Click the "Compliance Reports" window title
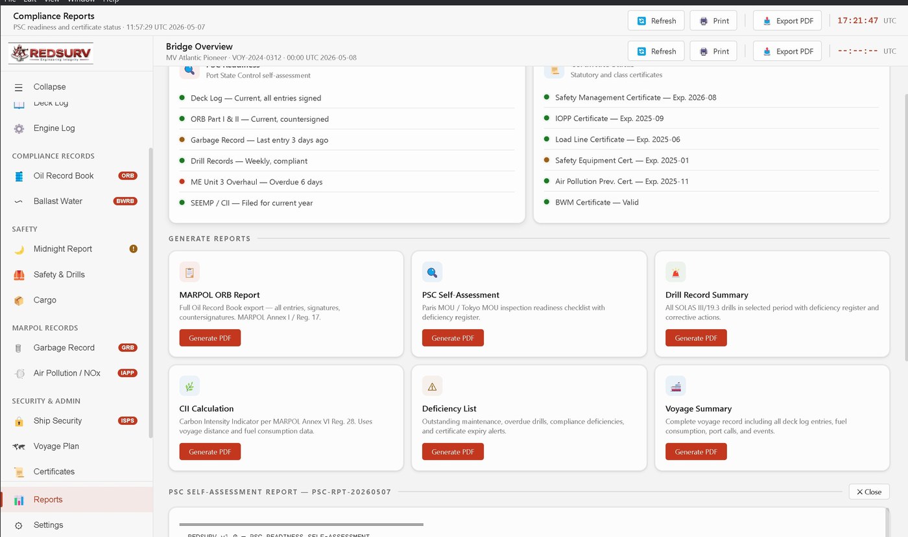The image size is (908, 537). [54, 16]
